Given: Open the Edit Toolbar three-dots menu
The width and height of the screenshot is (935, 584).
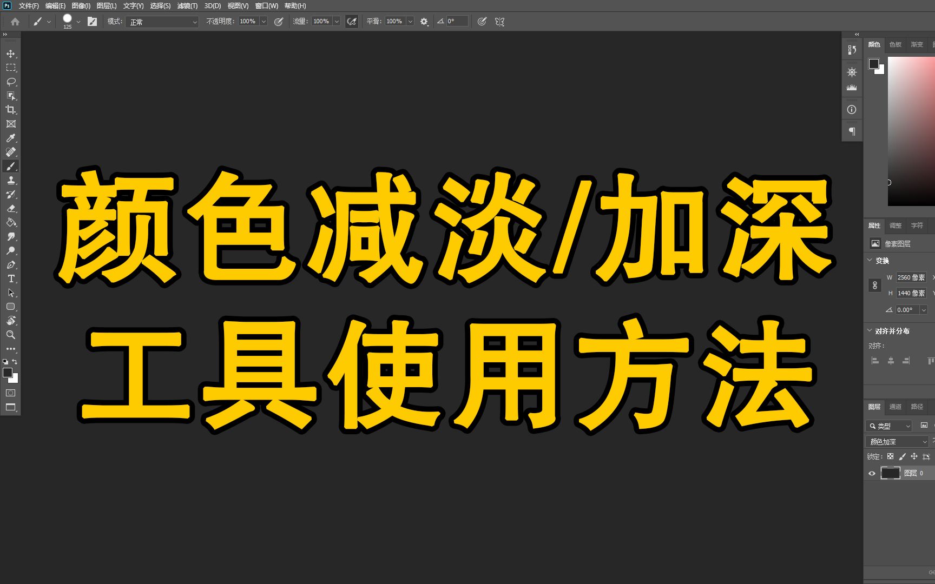Looking at the screenshot, I should 11,349.
